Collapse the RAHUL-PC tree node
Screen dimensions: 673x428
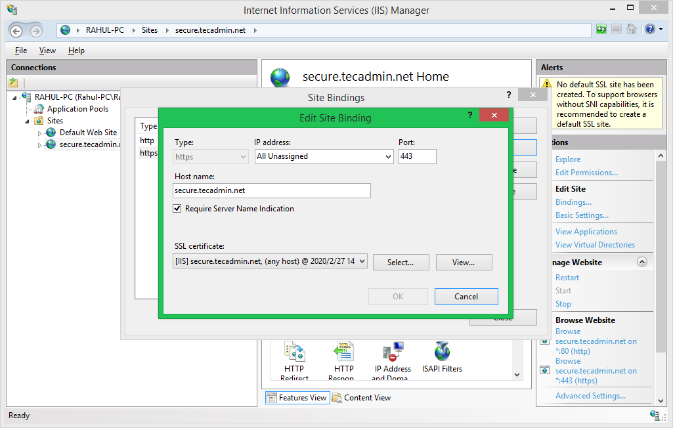[x=14, y=97]
